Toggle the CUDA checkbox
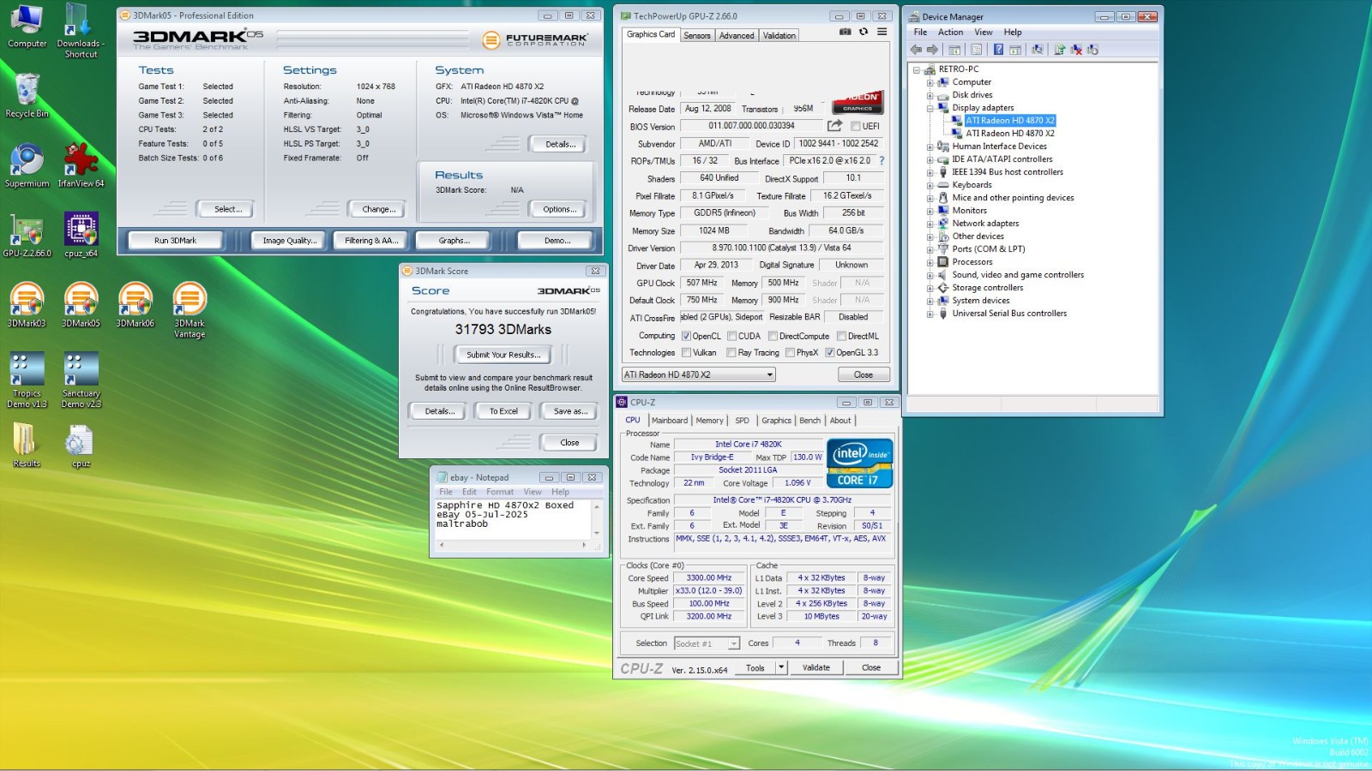The width and height of the screenshot is (1372, 771). click(732, 336)
